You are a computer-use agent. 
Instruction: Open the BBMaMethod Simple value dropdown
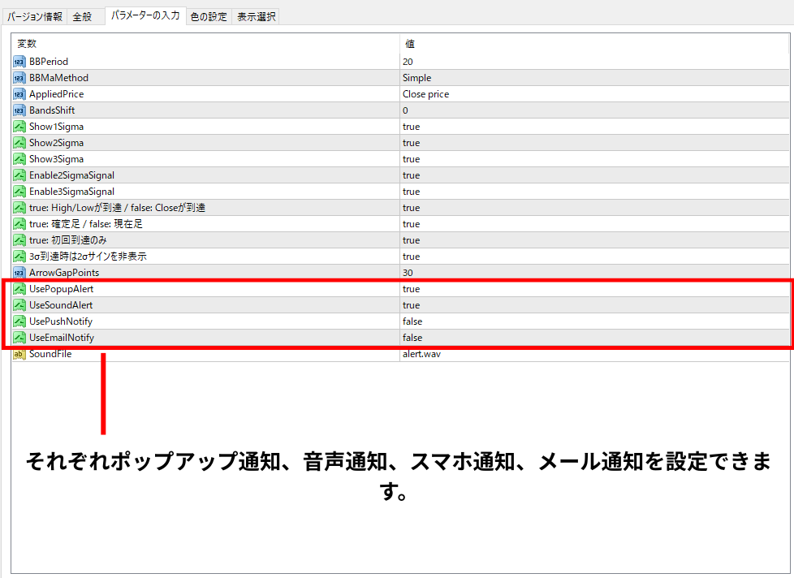pyautogui.click(x=417, y=78)
